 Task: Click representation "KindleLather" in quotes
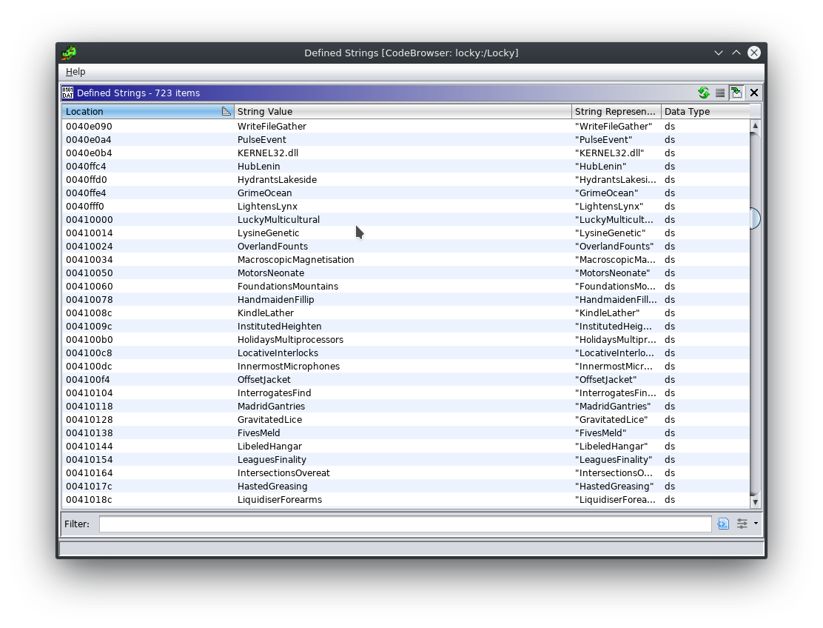point(608,313)
